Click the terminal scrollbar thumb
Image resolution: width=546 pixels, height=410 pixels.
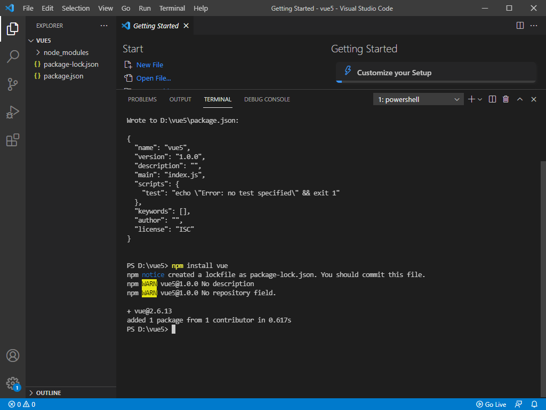[543, 279]
